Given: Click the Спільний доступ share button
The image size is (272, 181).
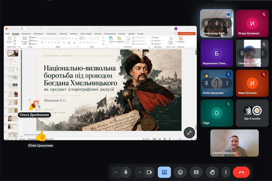Looking at the screenshot, I should click(x=187, y=33).
